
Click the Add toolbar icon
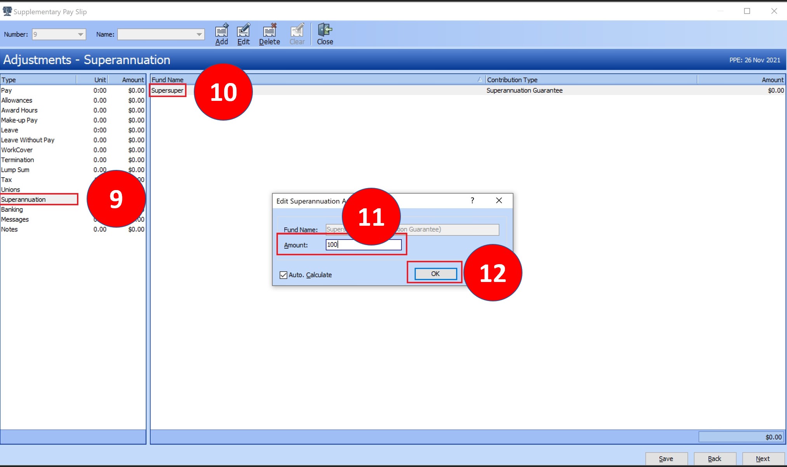coord(222,34)
